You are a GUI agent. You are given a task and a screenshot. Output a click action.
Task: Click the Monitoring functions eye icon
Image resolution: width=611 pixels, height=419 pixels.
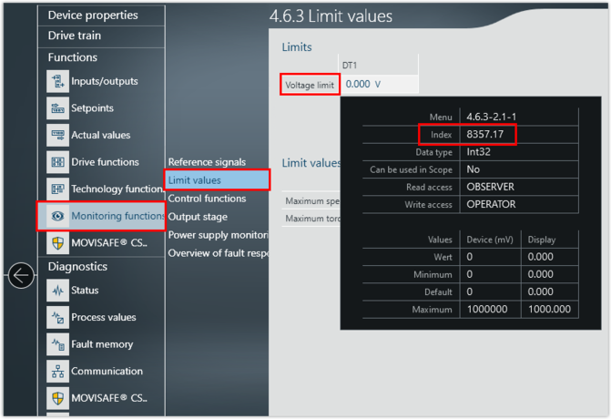(x=58, y=216)
